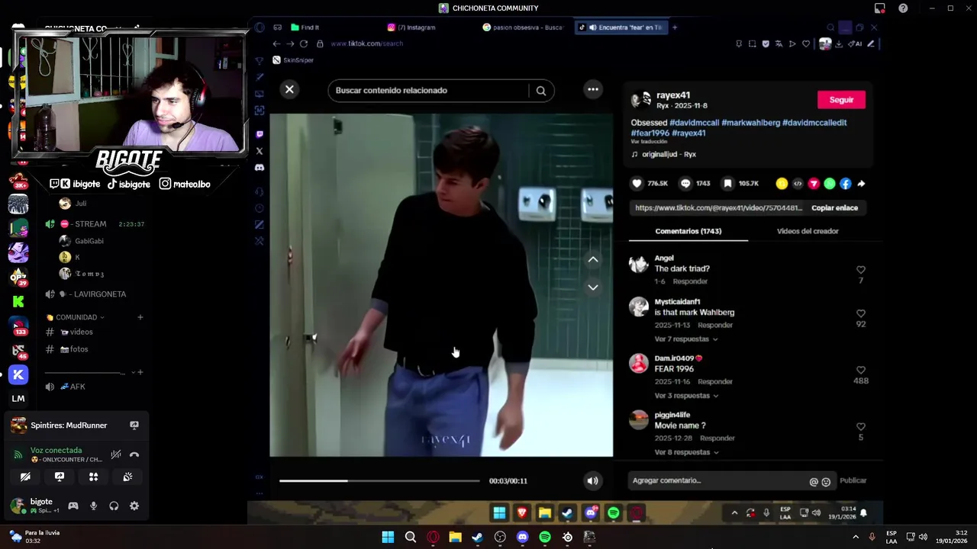Join the STREAM voice channel
This screenshot has height=549, width=977.
[x=90, y=224]
